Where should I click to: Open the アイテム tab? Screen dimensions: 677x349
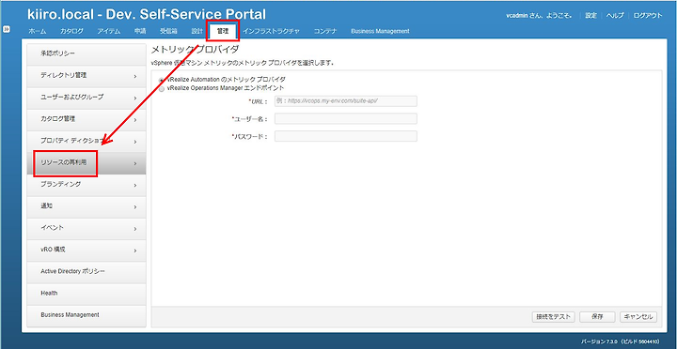(109, 31)
